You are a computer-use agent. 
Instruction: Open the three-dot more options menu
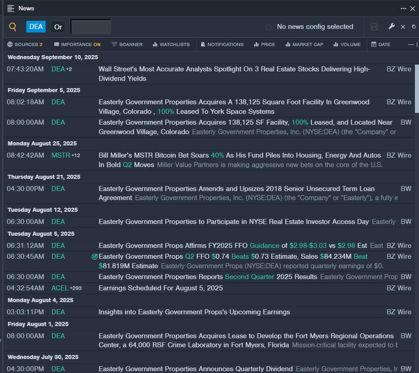(403, 9)
